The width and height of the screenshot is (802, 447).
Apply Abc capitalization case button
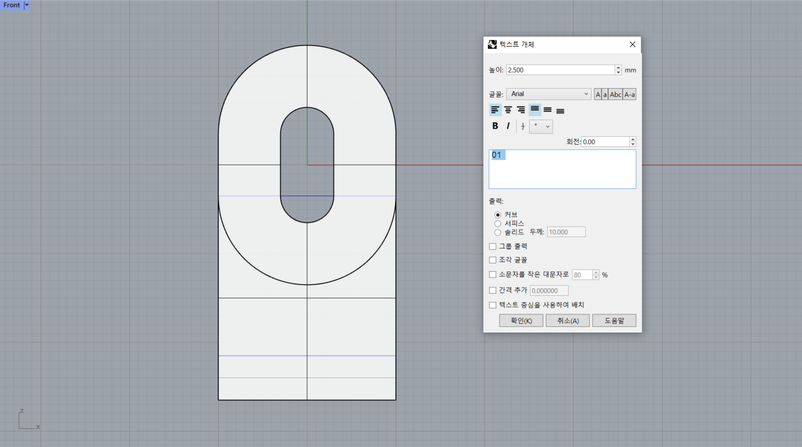(616, 94)
